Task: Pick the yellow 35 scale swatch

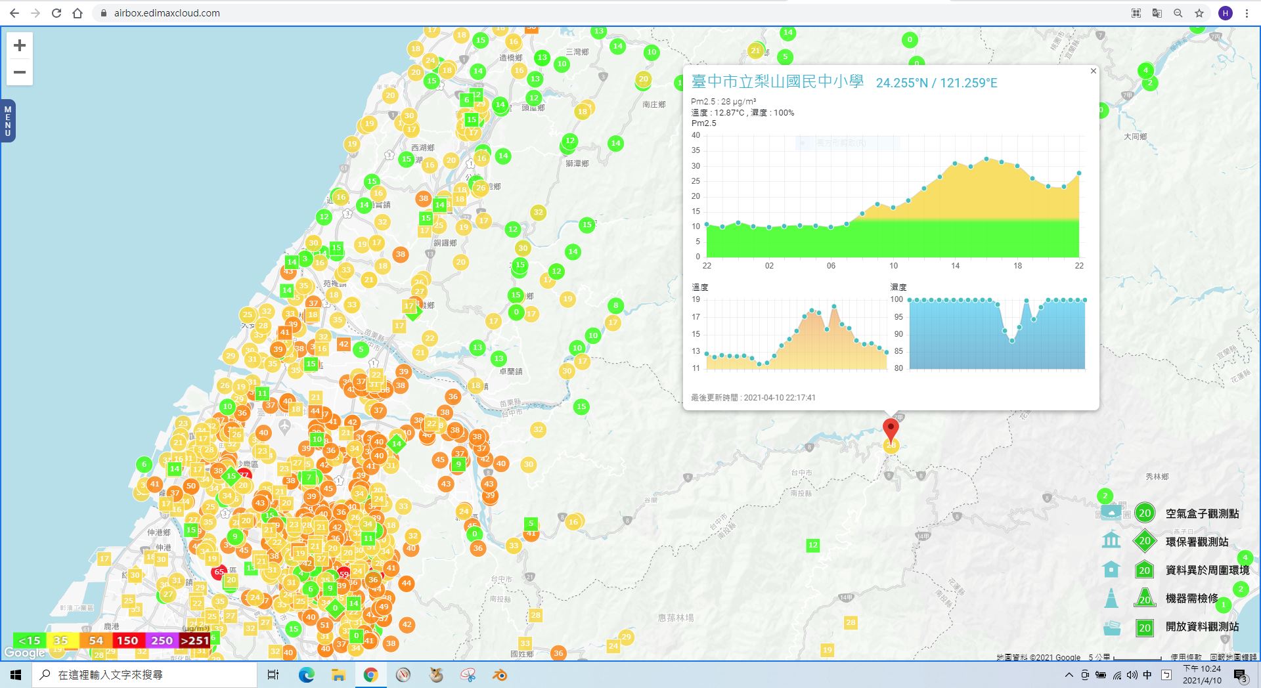Action: click(x=62, y=640)
